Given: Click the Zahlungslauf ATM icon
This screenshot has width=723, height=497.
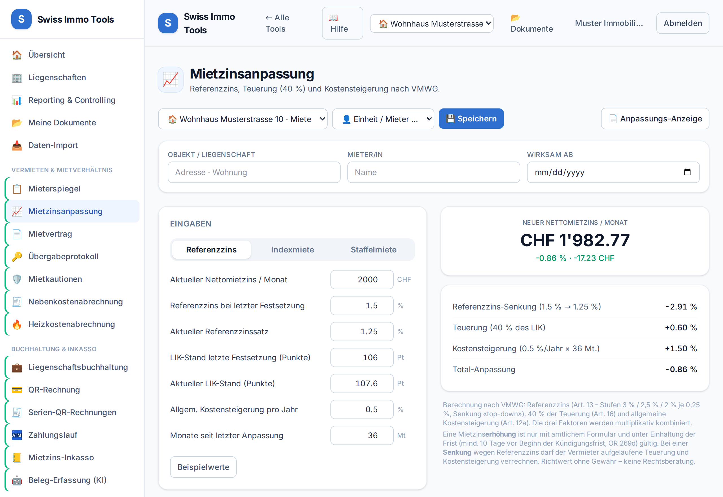Looking at the screenshot, I should 17,435.
